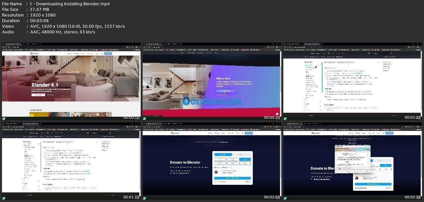Select the file size value '37.67 MB'

[40, 10]
